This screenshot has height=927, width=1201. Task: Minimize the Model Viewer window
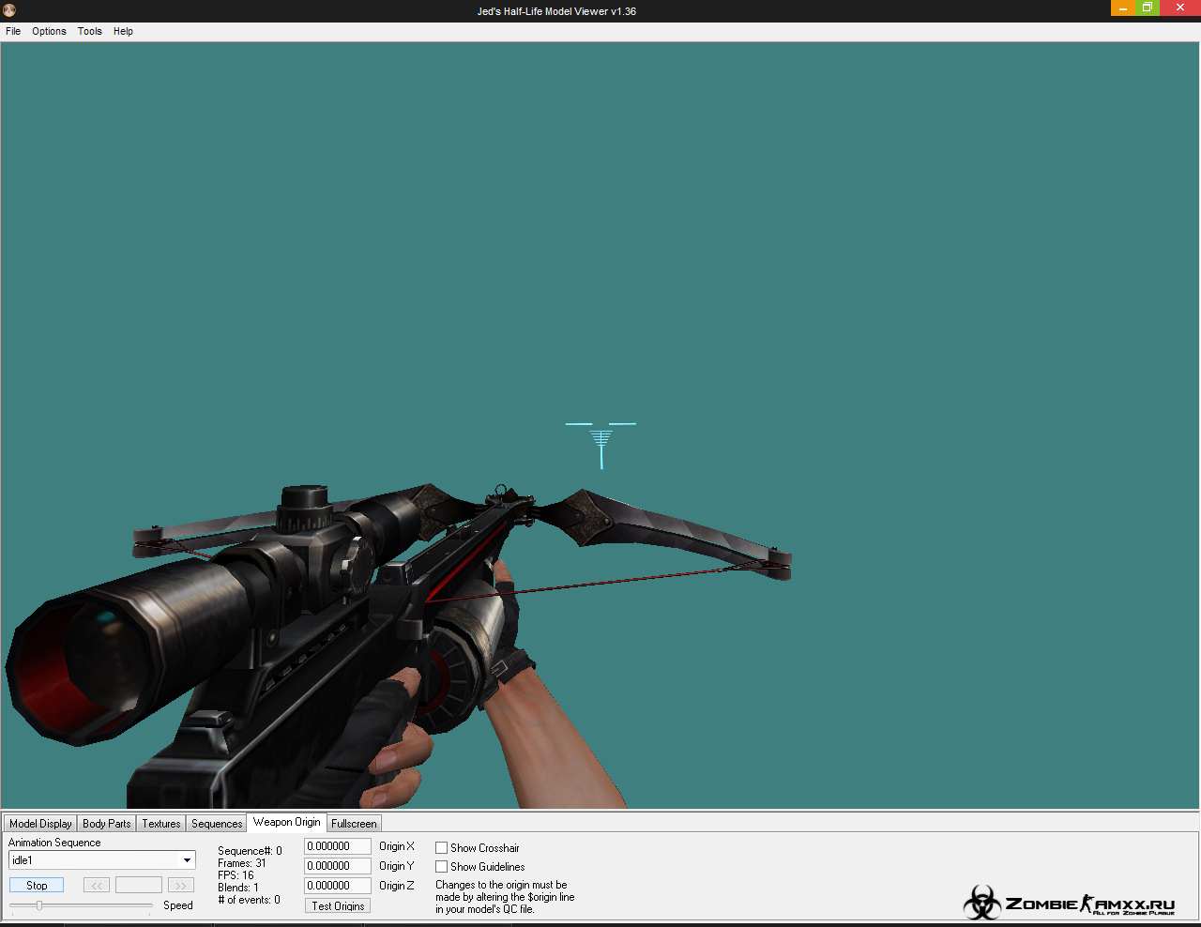[1123, 8]
